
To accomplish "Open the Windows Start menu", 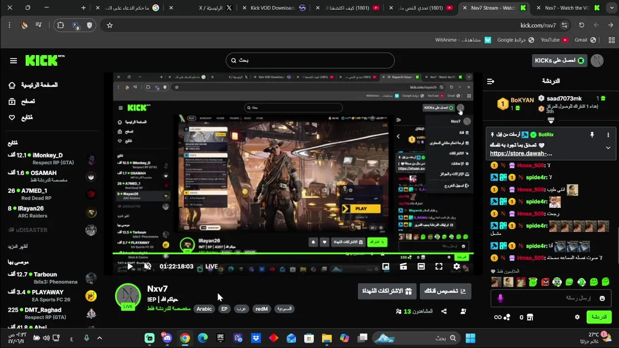I will pyautogui.click(x=470, y=338).
